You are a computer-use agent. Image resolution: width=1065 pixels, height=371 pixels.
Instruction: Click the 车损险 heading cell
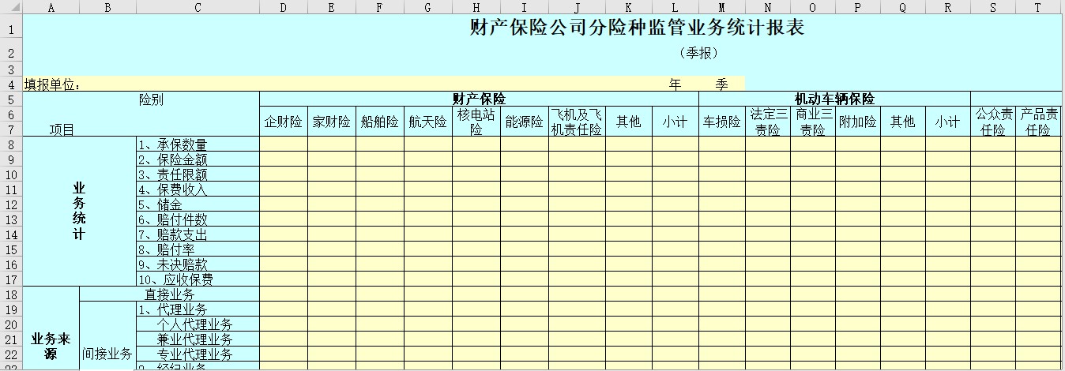point(721,122)
